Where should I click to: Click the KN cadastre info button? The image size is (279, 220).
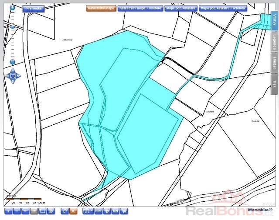pyautogui.click(x=115, y=211)
